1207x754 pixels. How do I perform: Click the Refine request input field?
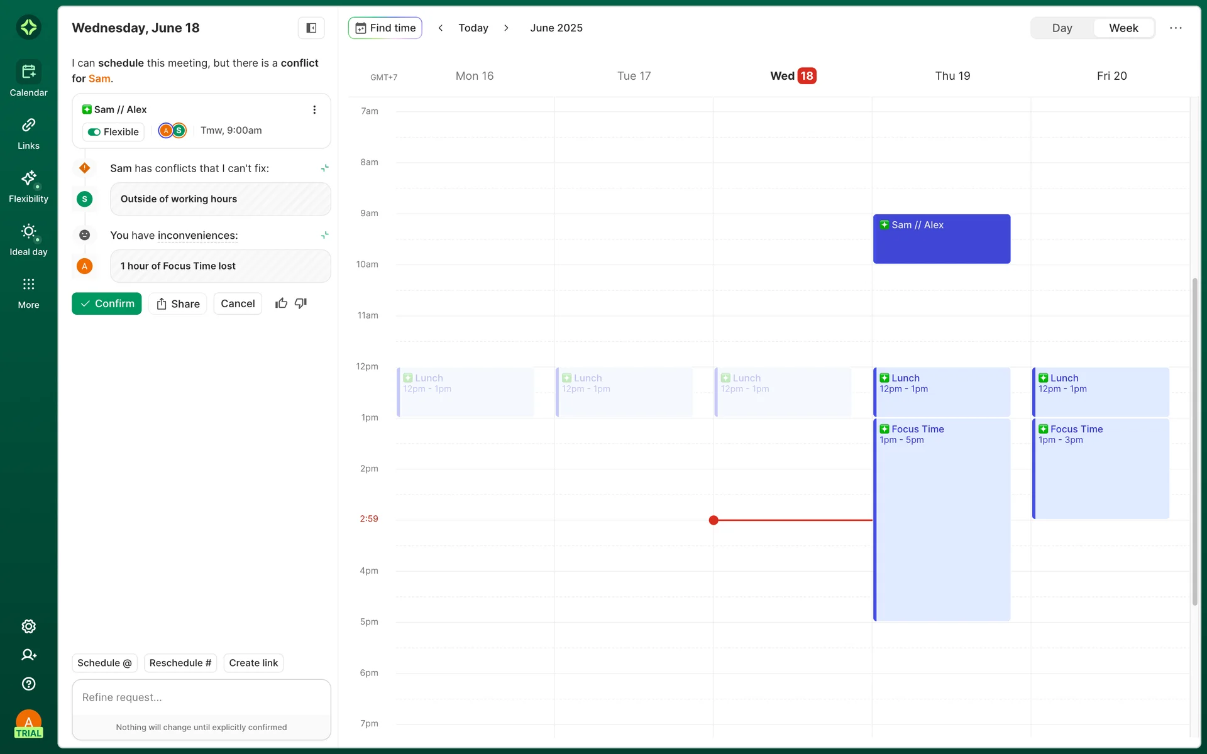[x=201, y=697]
